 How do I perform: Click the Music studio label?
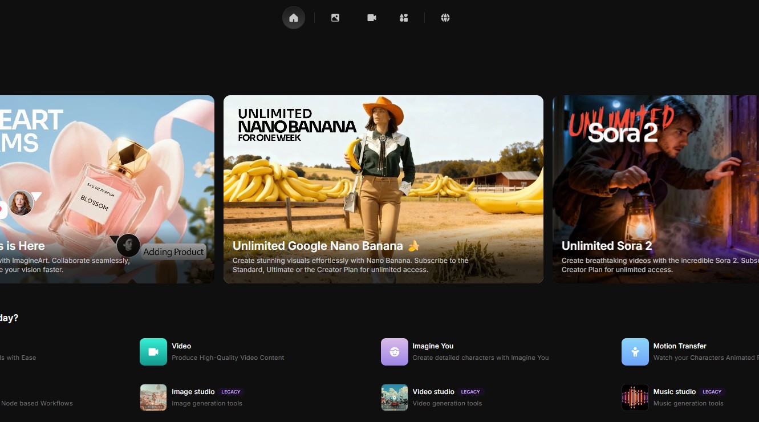(675, 392)
